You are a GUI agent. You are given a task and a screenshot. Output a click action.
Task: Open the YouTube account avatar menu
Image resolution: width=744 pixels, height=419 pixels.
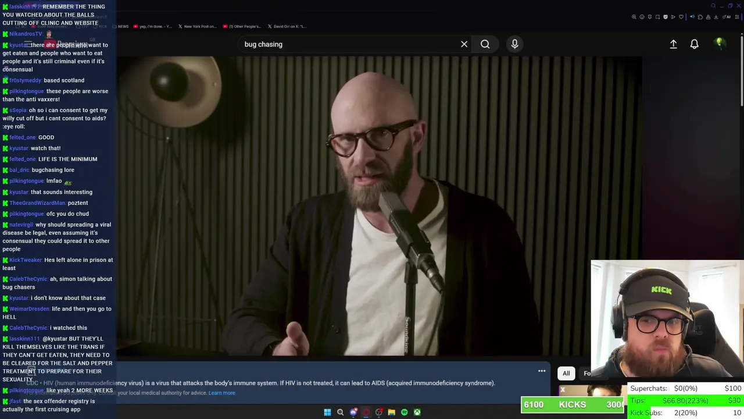click(719, 44)
